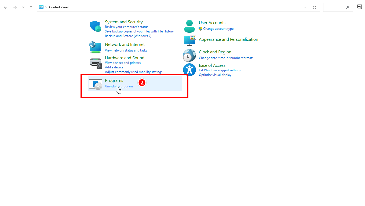Click the Control Panel icon in address bar
The width and height of the screenshot is (365, 206).
tap(41, 7)
